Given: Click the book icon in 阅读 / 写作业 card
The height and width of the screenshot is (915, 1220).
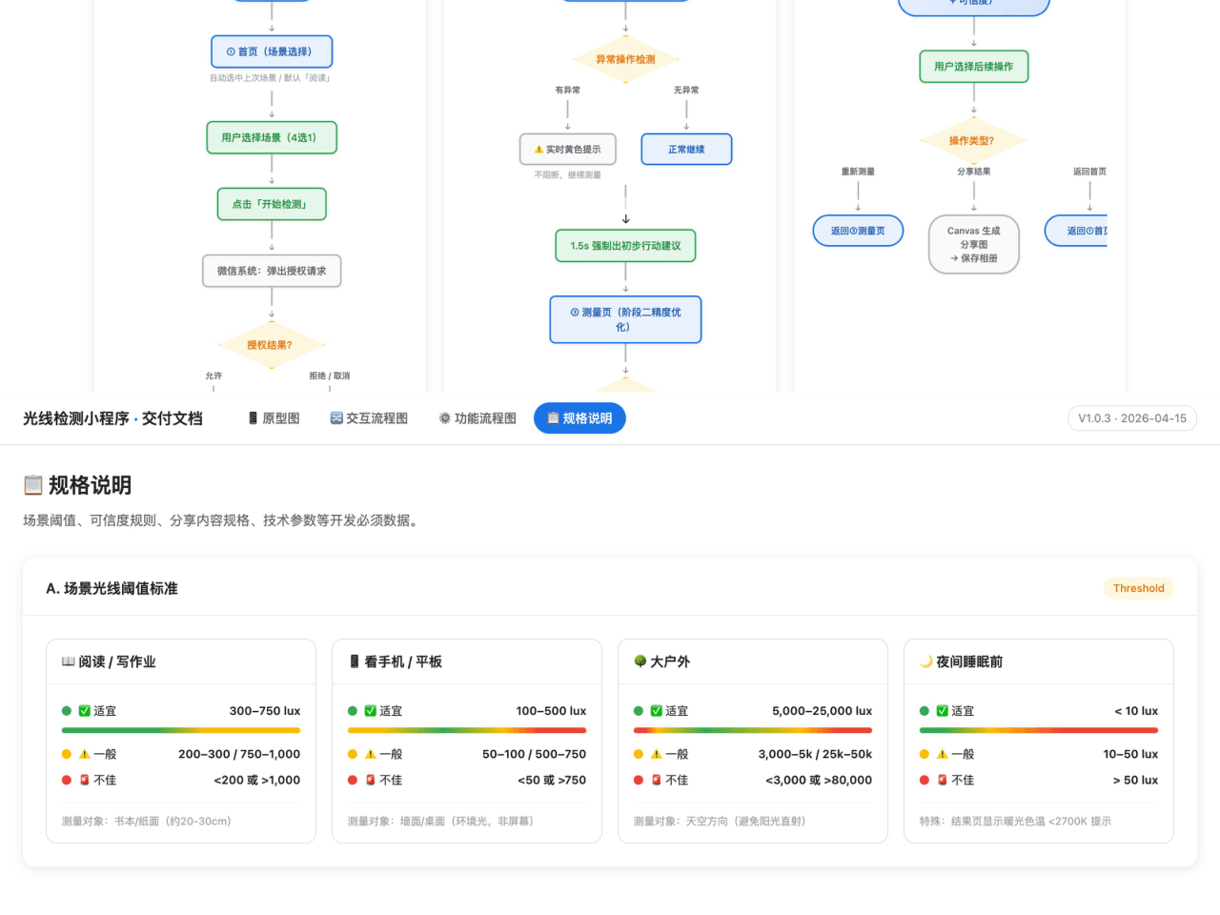Looking at the screenshot, I should pos(69,661).
